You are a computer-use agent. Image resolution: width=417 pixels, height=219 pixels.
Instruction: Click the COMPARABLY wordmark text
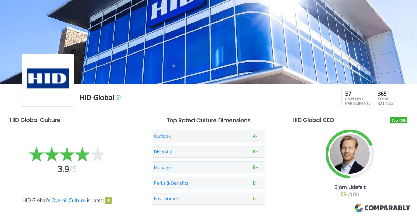click(387, 208)
